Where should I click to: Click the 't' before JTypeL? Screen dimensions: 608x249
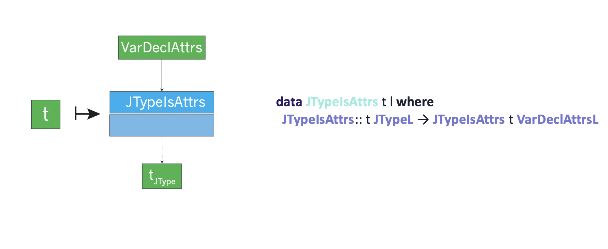click(x=368, y=120)
